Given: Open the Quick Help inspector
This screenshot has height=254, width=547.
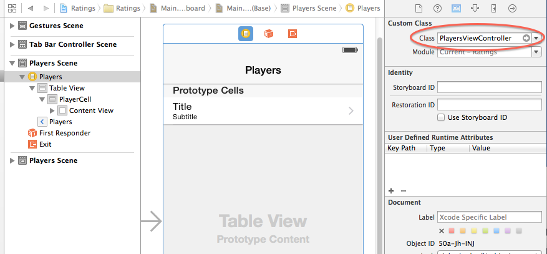Looking at the screenshot, I should tap(438, 8).
